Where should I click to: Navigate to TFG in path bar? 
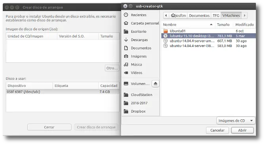pyautogui.click(x=216, y=15)
